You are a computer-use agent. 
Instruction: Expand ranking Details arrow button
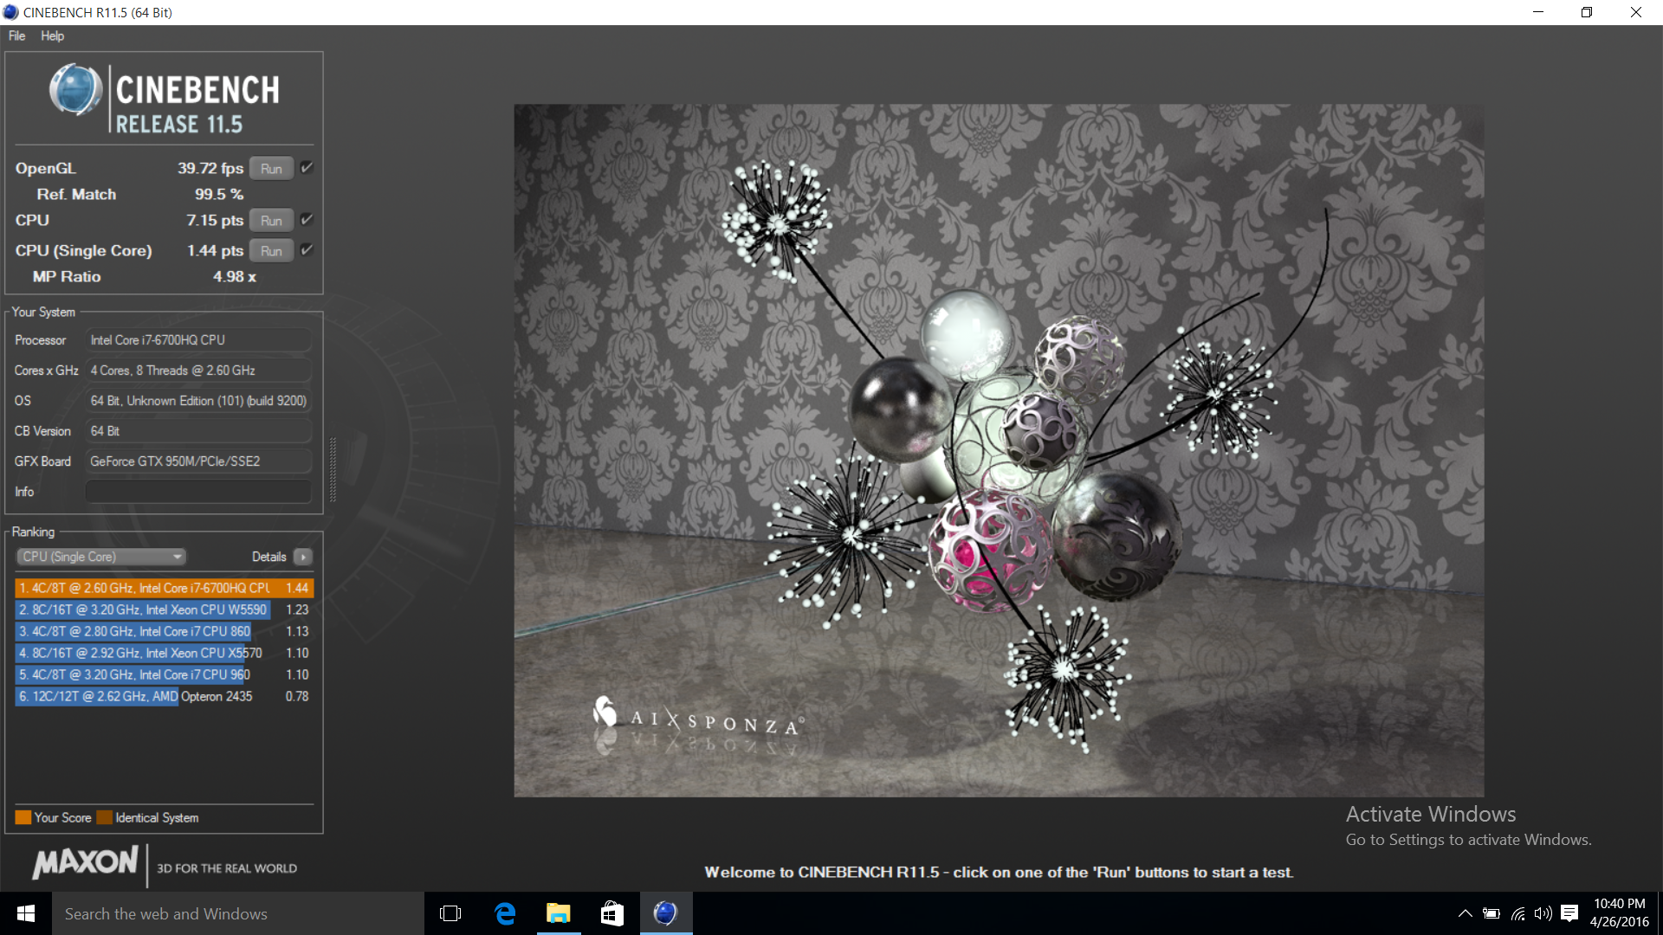tap(303, 557)
